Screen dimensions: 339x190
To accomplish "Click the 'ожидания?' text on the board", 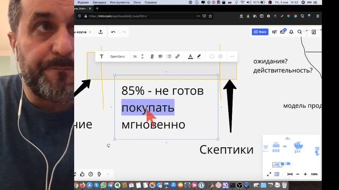I will pyautogui.click(x=271, y=61).
